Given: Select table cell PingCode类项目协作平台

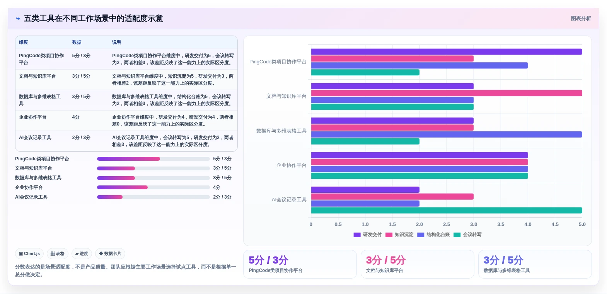Looking at the screenshot, I should point(42,59).
